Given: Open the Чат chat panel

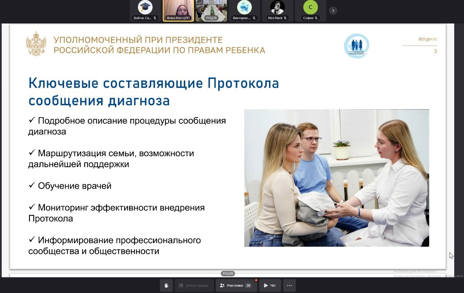Looking at the screenshot, I should point(270,285).
